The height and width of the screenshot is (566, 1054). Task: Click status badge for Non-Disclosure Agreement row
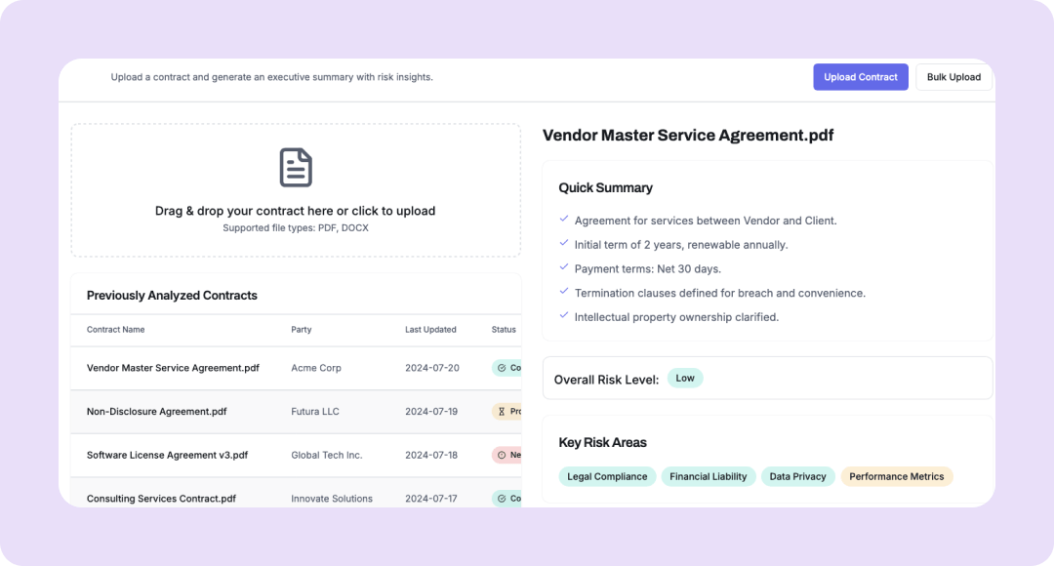pyautogui.click(x=507, y=412)
